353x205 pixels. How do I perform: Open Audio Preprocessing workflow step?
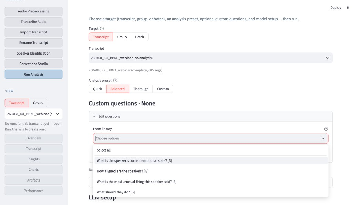coord(33,11)
